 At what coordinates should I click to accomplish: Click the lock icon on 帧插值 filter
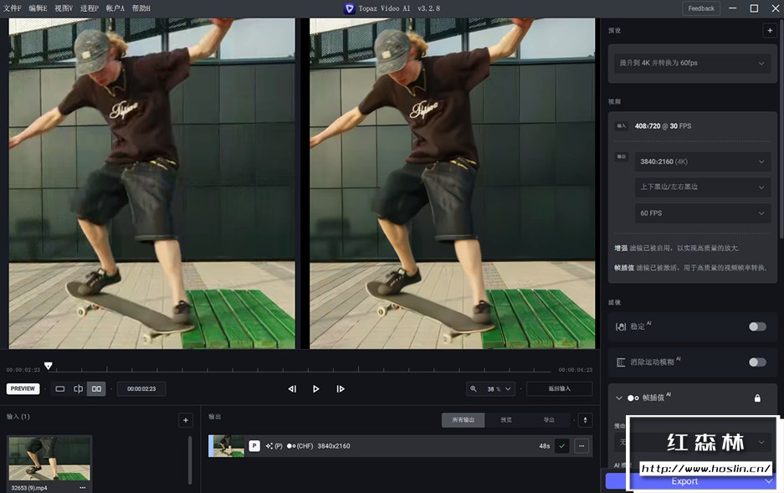pos(757,398)
